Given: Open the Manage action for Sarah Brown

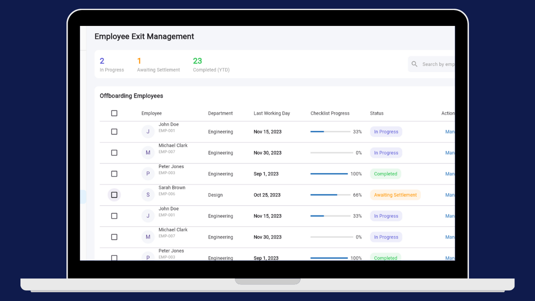Looking at the screenshot, I should click(x=450, y=195).
